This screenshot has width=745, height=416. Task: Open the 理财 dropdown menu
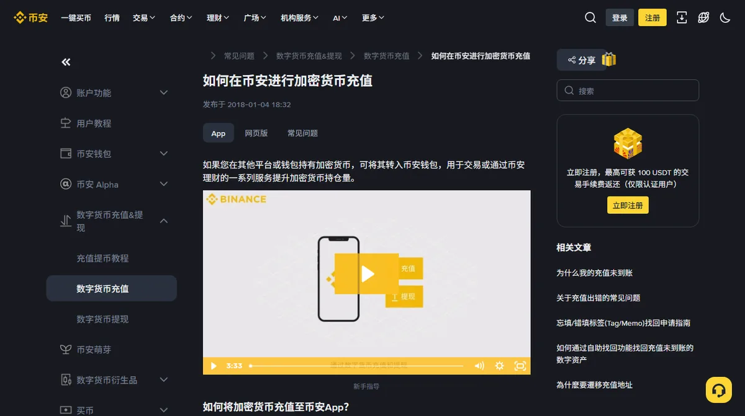click(218, 18)
